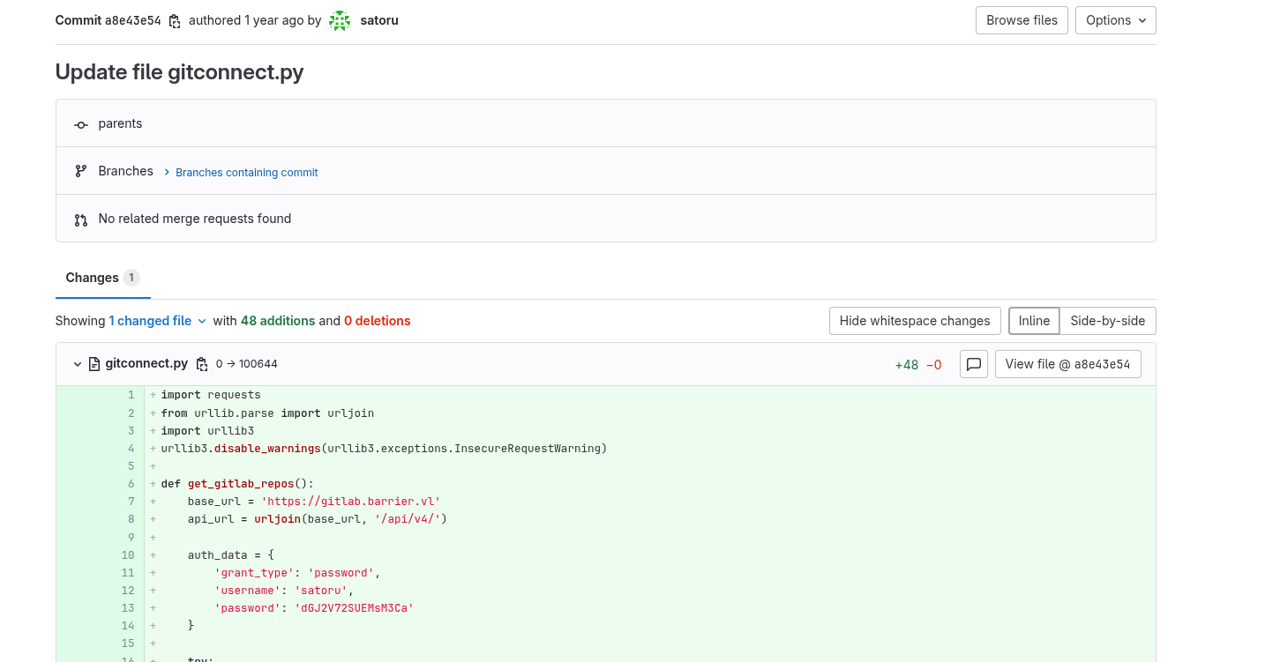The width and height of the screenshot is (1280, 662).
Task: Click line number 10 in diff
Action: (129, 555)
